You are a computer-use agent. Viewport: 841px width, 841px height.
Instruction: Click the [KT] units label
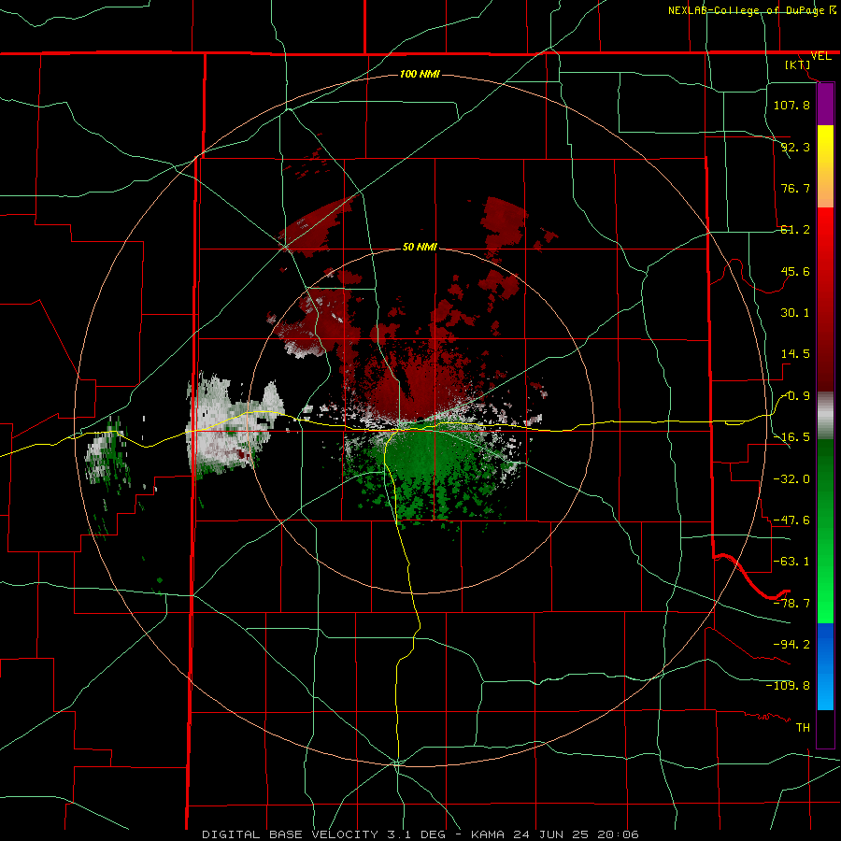coord(798,64)
